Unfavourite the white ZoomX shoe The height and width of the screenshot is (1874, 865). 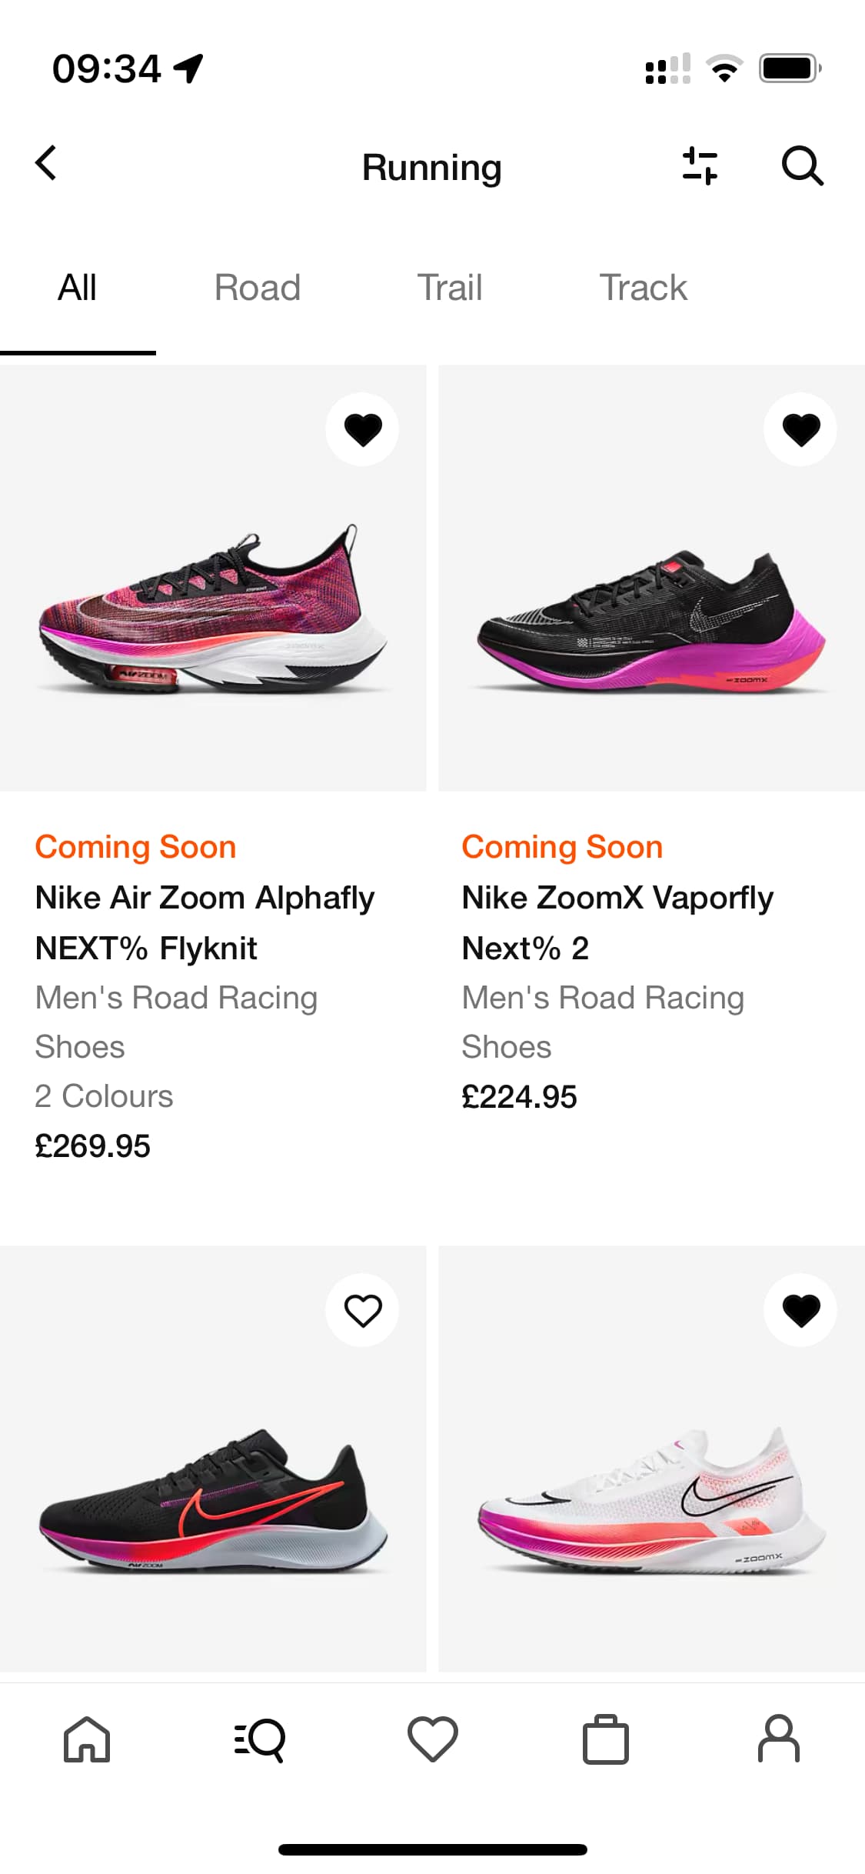pyautogui.click(x=800, y=1310)
